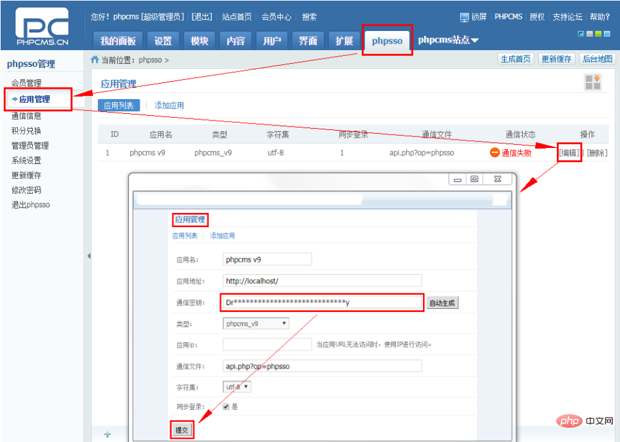Open the 后台地图 button
Viewport: 620px width, 442px height.
(597, 59)
